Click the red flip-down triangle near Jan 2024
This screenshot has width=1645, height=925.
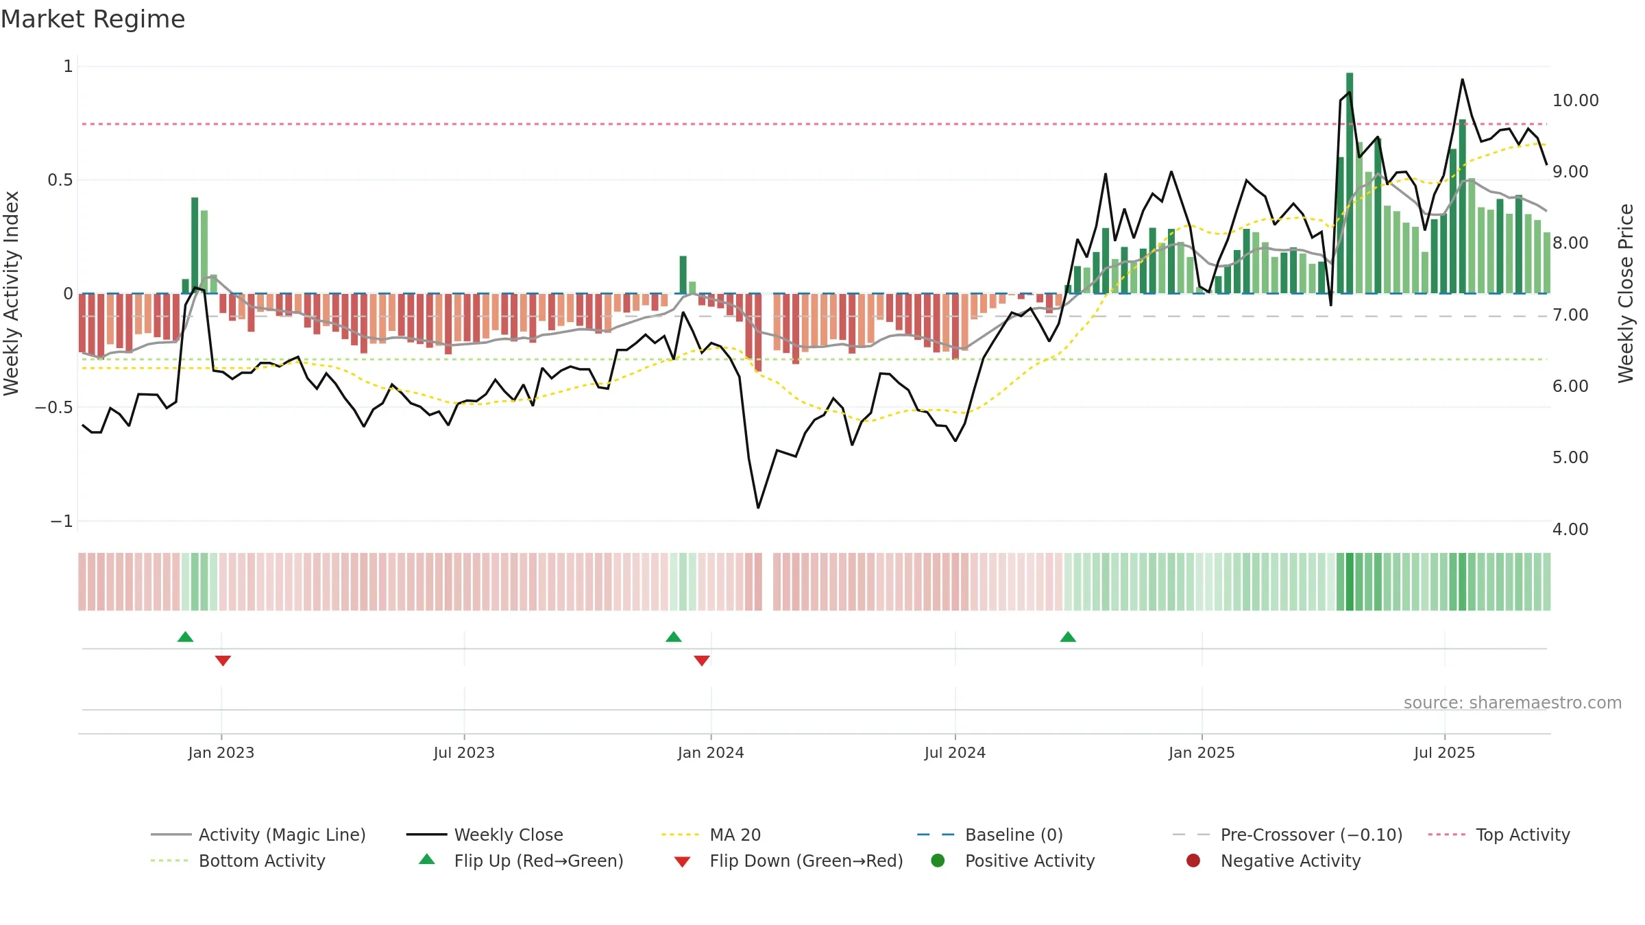point(701,661)
